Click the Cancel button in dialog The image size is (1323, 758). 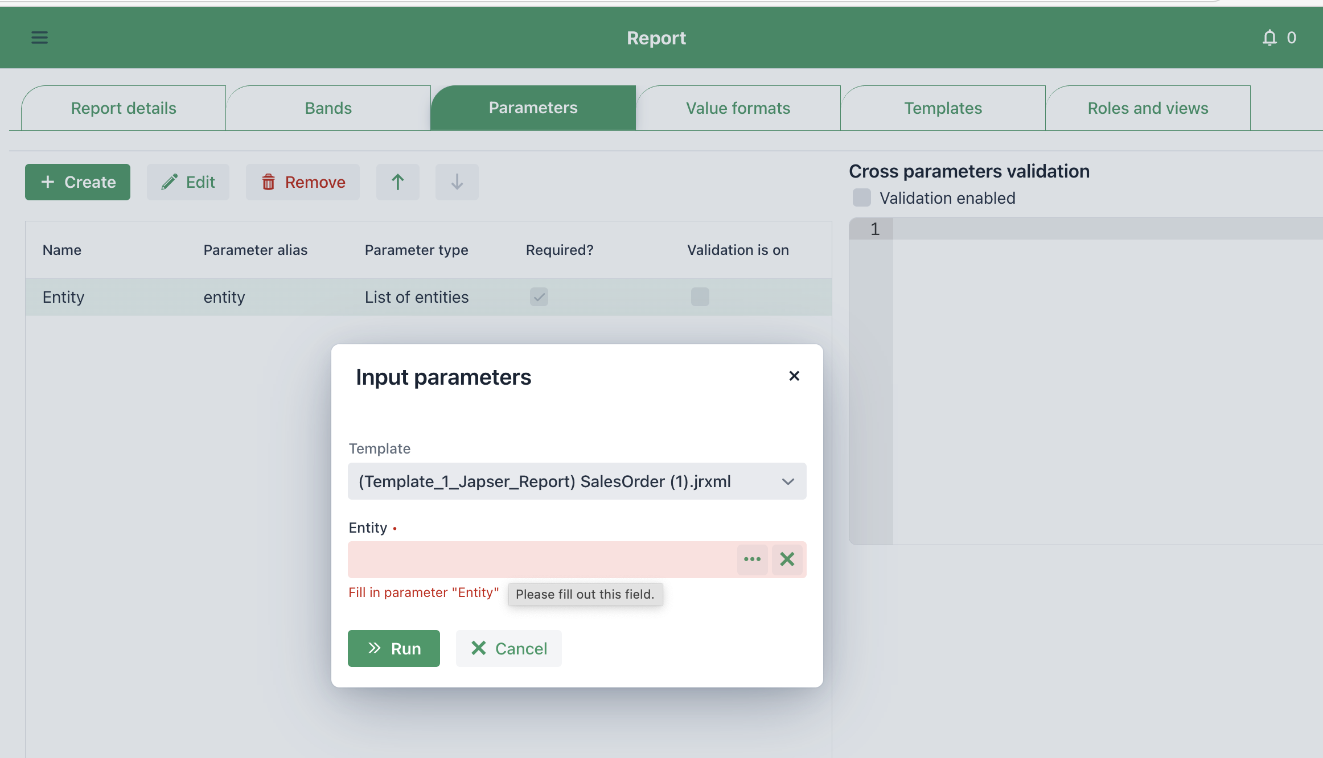(x=509, y=648)
